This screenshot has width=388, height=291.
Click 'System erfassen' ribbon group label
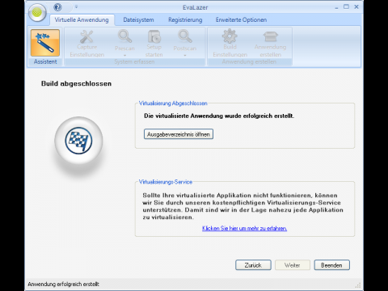click(x=134, y=61)
